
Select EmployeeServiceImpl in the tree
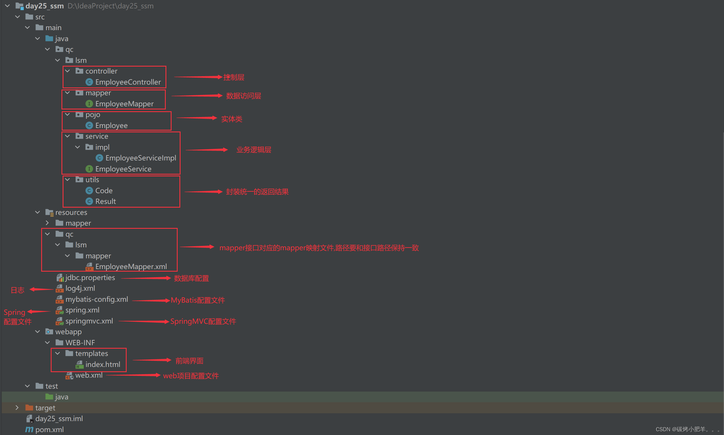click(x=141, y=158)
